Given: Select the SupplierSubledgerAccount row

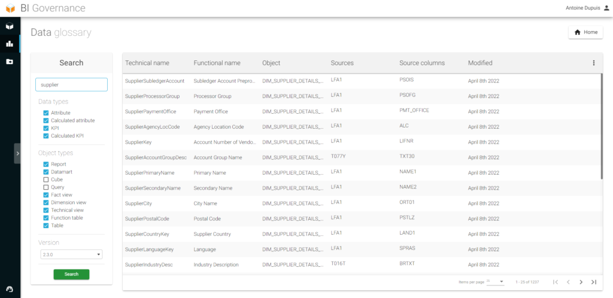Looking at the screenshot, I should (362, 81).
